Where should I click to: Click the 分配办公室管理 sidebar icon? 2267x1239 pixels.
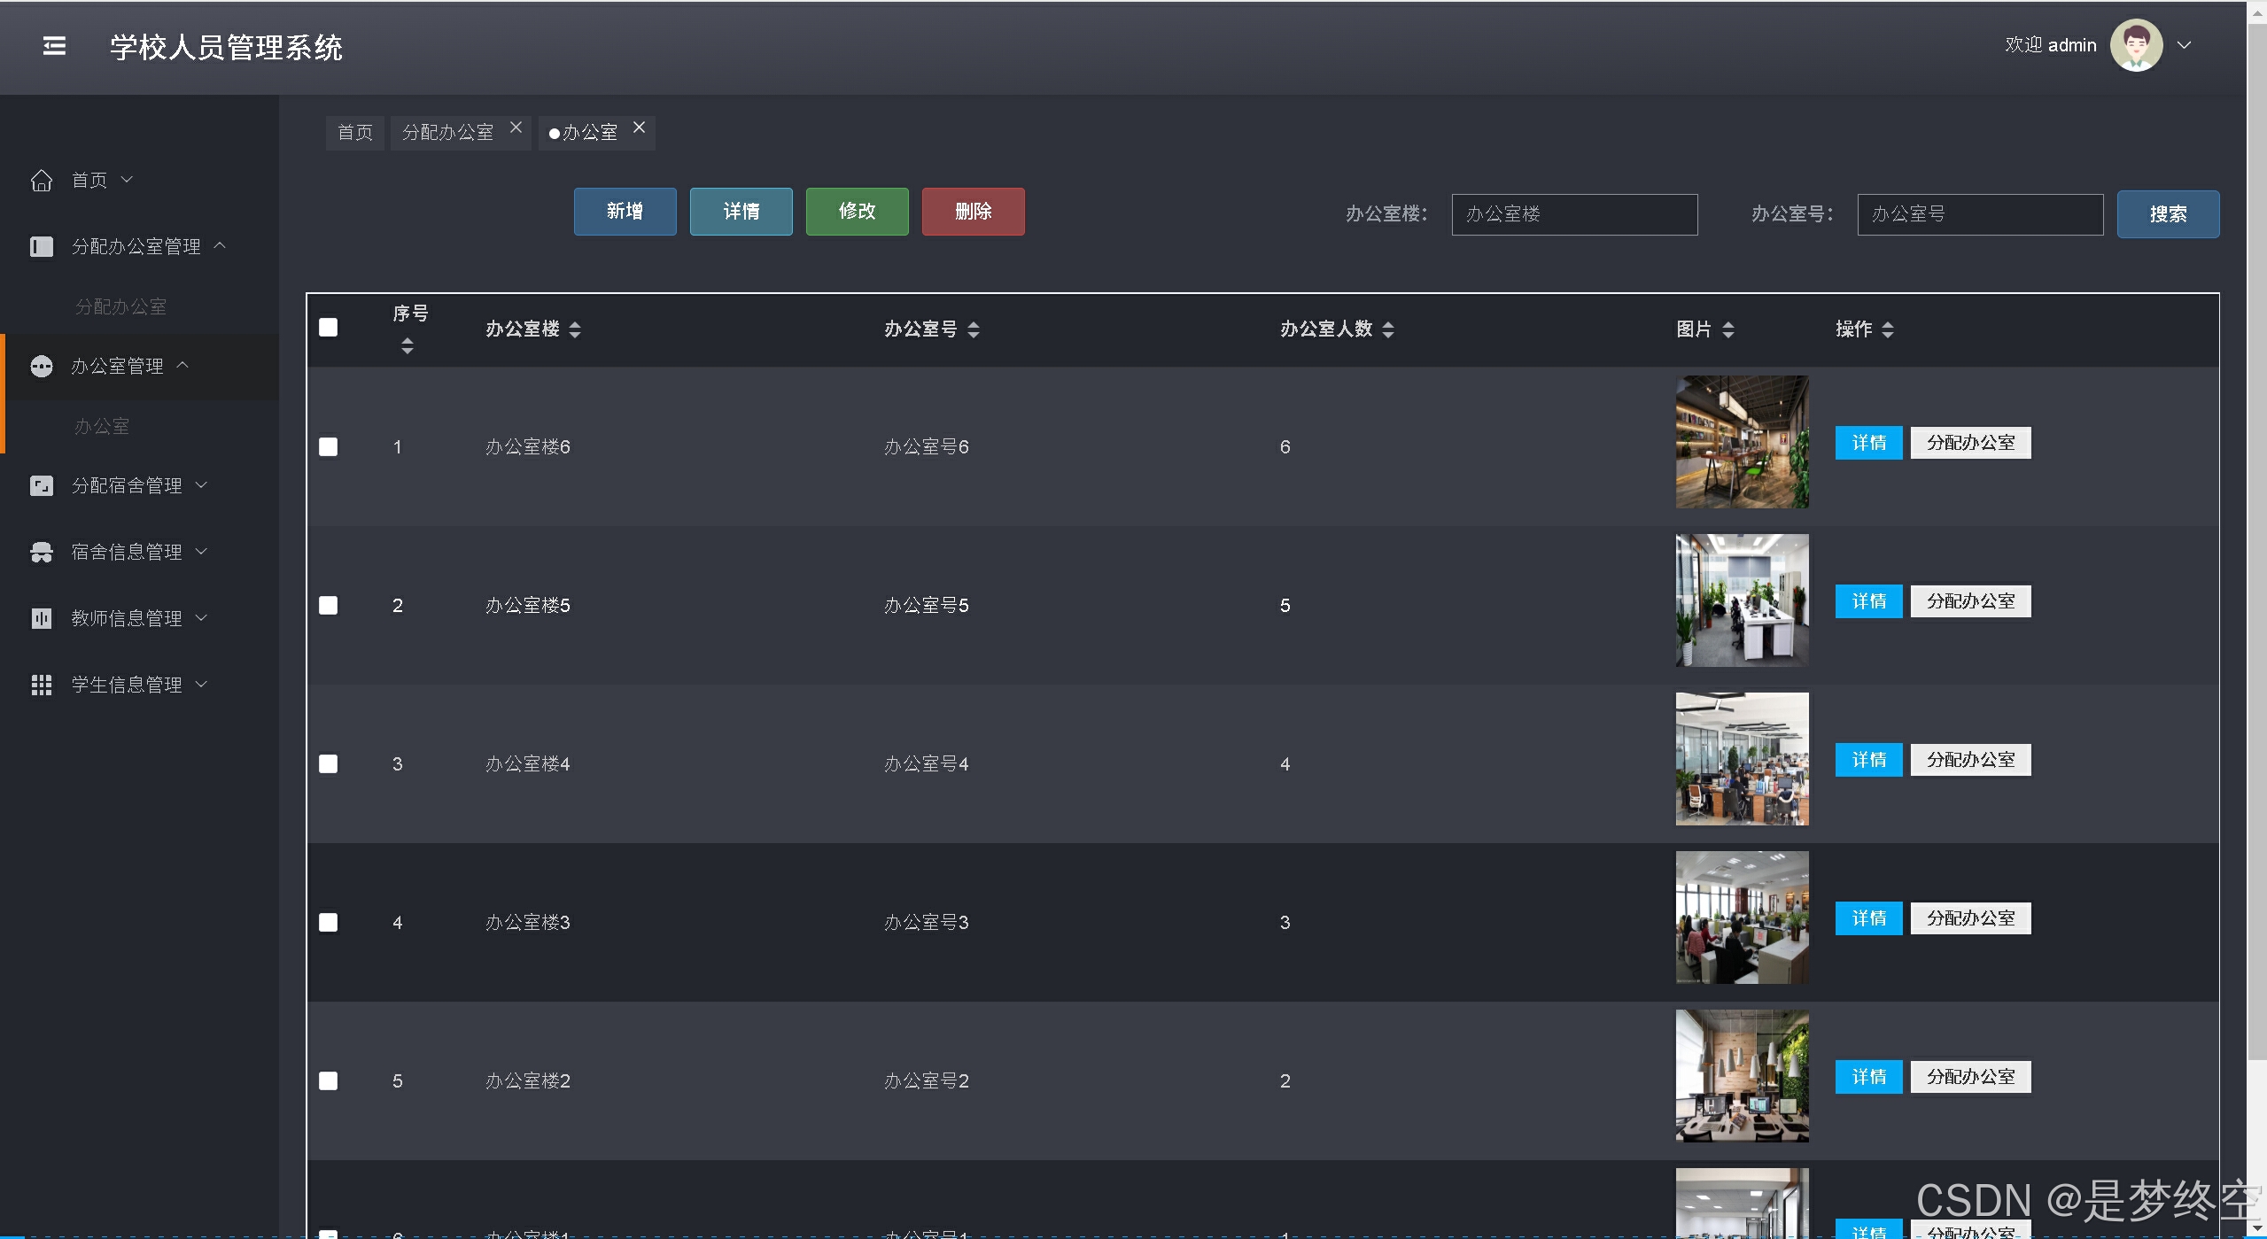(42, 246)
